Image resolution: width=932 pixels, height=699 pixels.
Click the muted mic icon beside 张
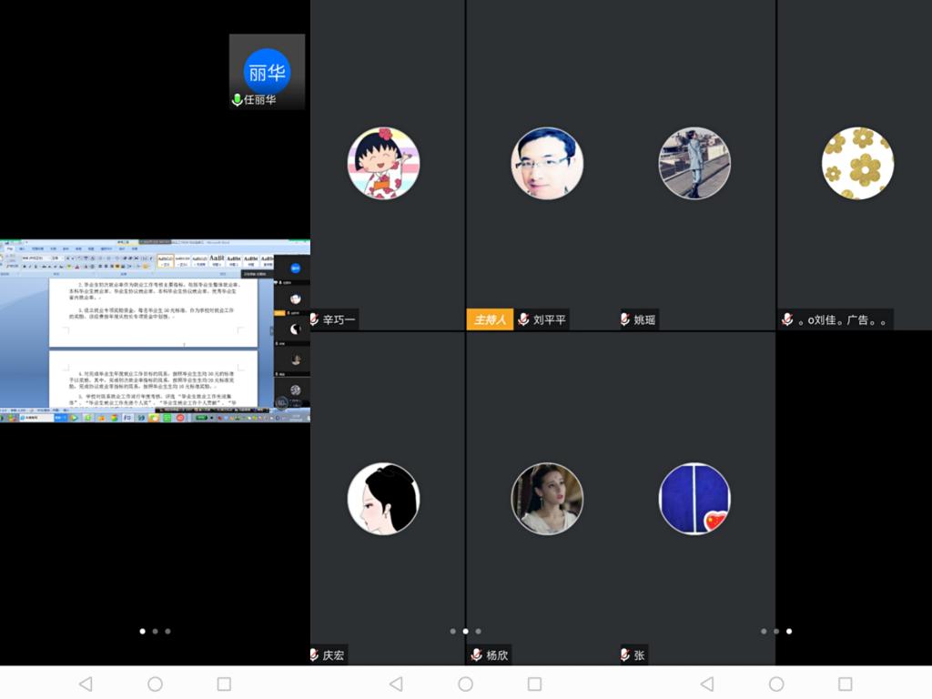(x=625, y=654)
